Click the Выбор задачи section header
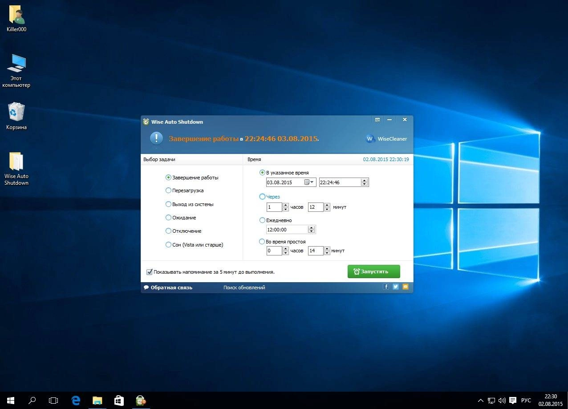This screenshot has width=568, height=409. point(159,159)
